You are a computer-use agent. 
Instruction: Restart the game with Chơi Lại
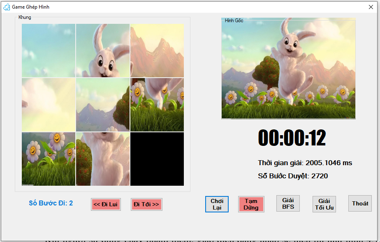tap(217, 204)
